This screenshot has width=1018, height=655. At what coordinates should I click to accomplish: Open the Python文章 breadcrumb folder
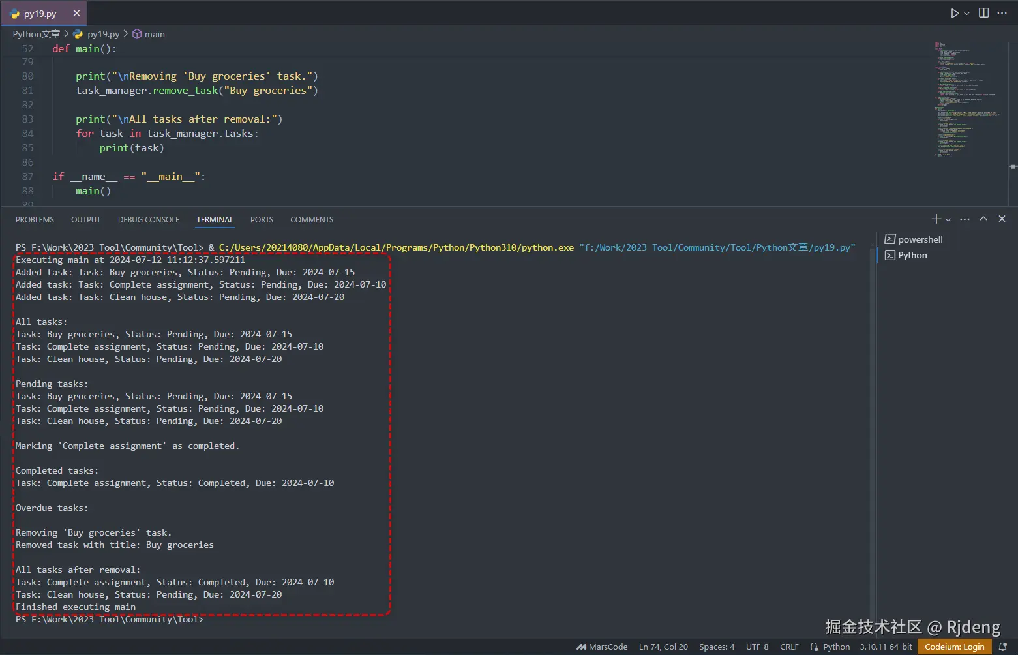click(x=37, y=34)
